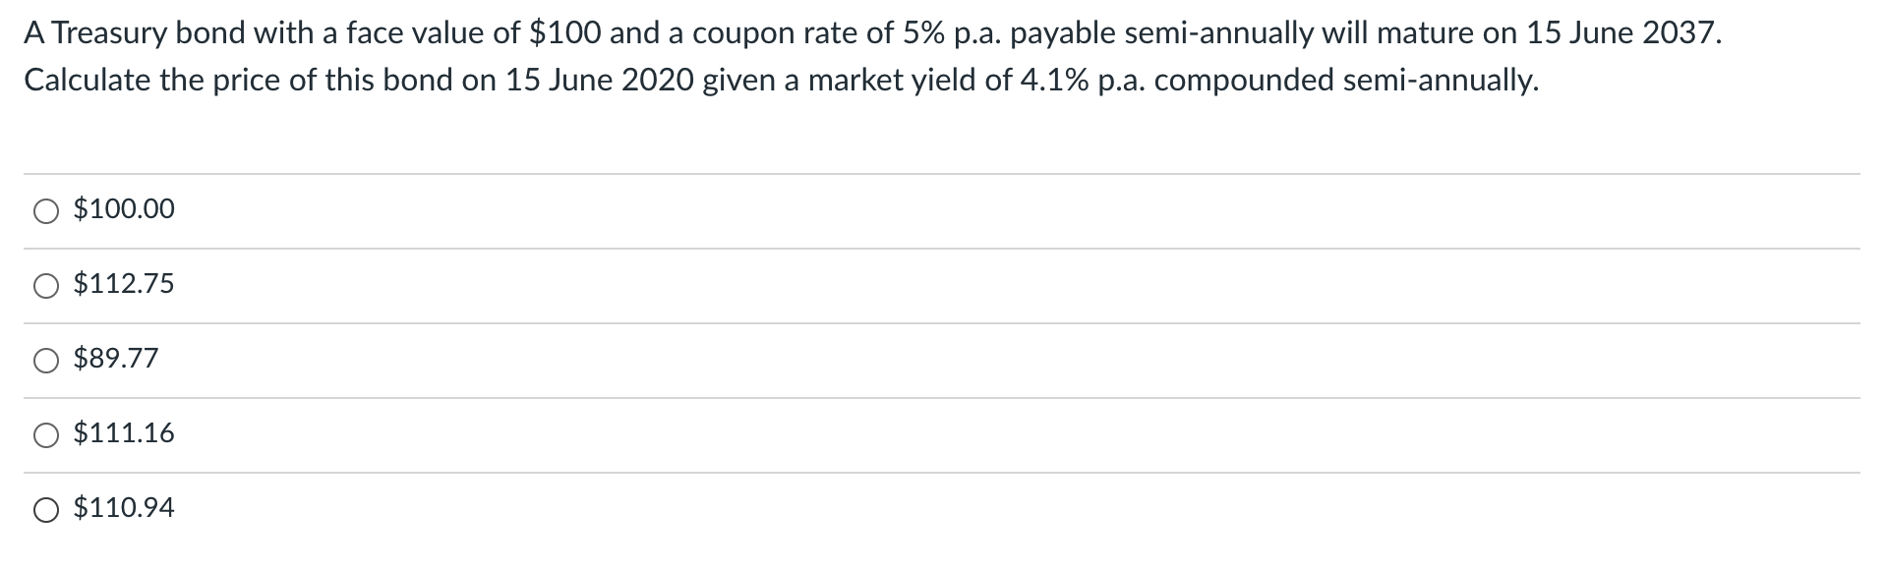Choose the $112.75 radio button

click(x=46, y=286)
